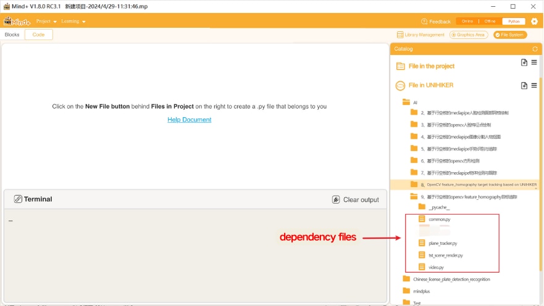Viewport: 544px width, 306px height.
Task: Switch to Online mode
Action: pyautogui.click(x=467, y=21)
